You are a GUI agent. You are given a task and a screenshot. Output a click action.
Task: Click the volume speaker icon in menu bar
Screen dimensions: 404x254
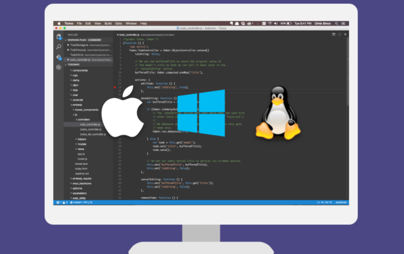tap(276, 23)
